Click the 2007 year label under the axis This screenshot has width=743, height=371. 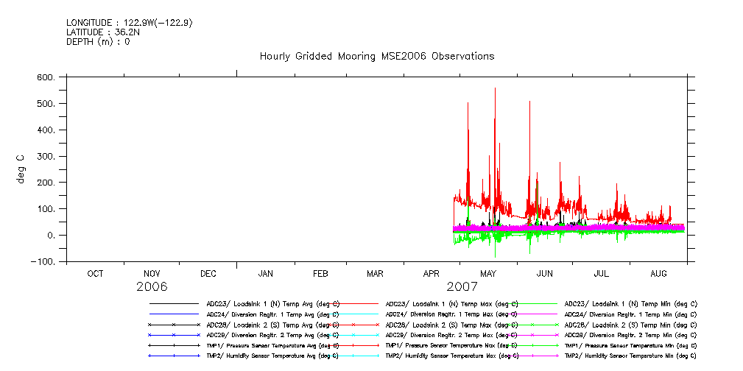(462, 286)
